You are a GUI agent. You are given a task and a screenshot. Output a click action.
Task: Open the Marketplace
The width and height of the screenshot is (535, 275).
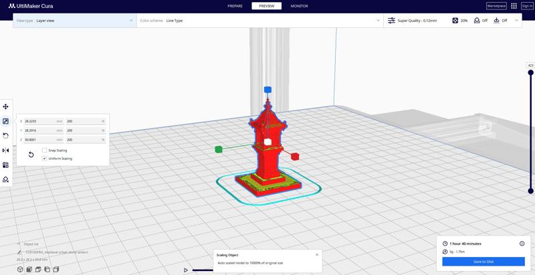496,6
